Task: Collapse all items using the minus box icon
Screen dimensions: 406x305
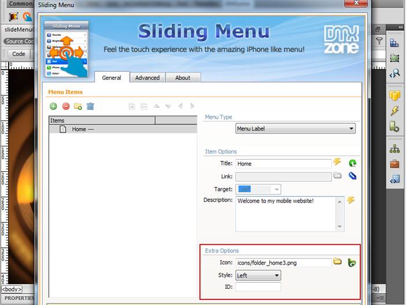Action: pyautogui.click(x=144, y=106)
